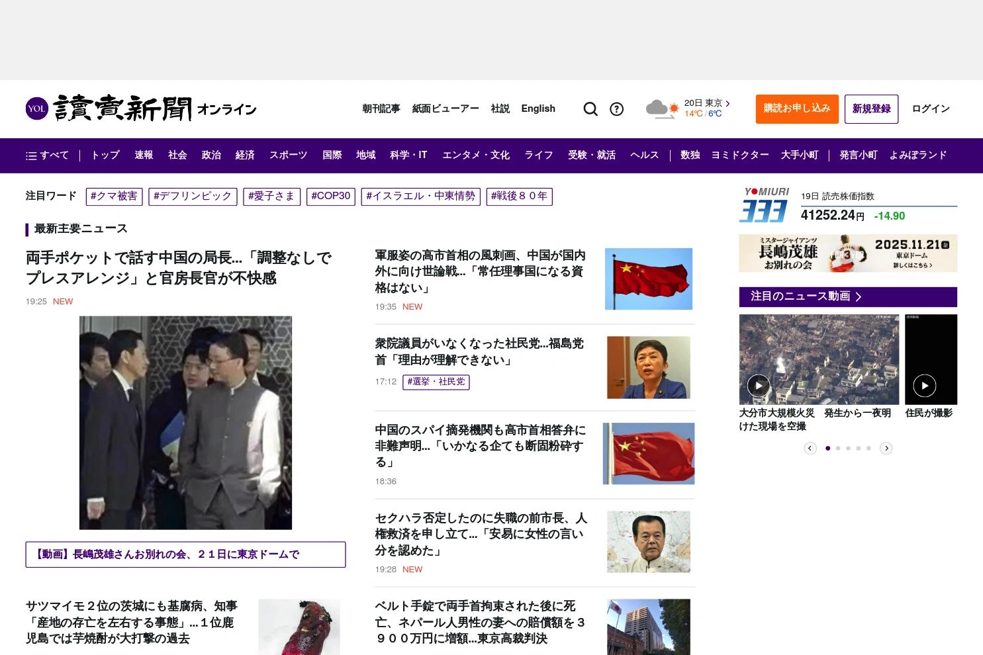Viewport: 983px width, 655px height.
Task: Open headline 両手ポケットで話す中国の局長
Action: click(x=179, y=268)
